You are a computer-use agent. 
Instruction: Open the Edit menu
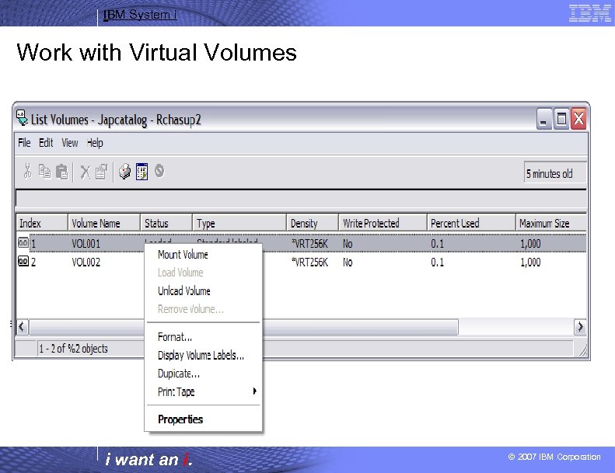(x=46, y=143)
